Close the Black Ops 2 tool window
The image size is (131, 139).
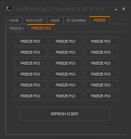pyautogui.click(x=123, y=9)
